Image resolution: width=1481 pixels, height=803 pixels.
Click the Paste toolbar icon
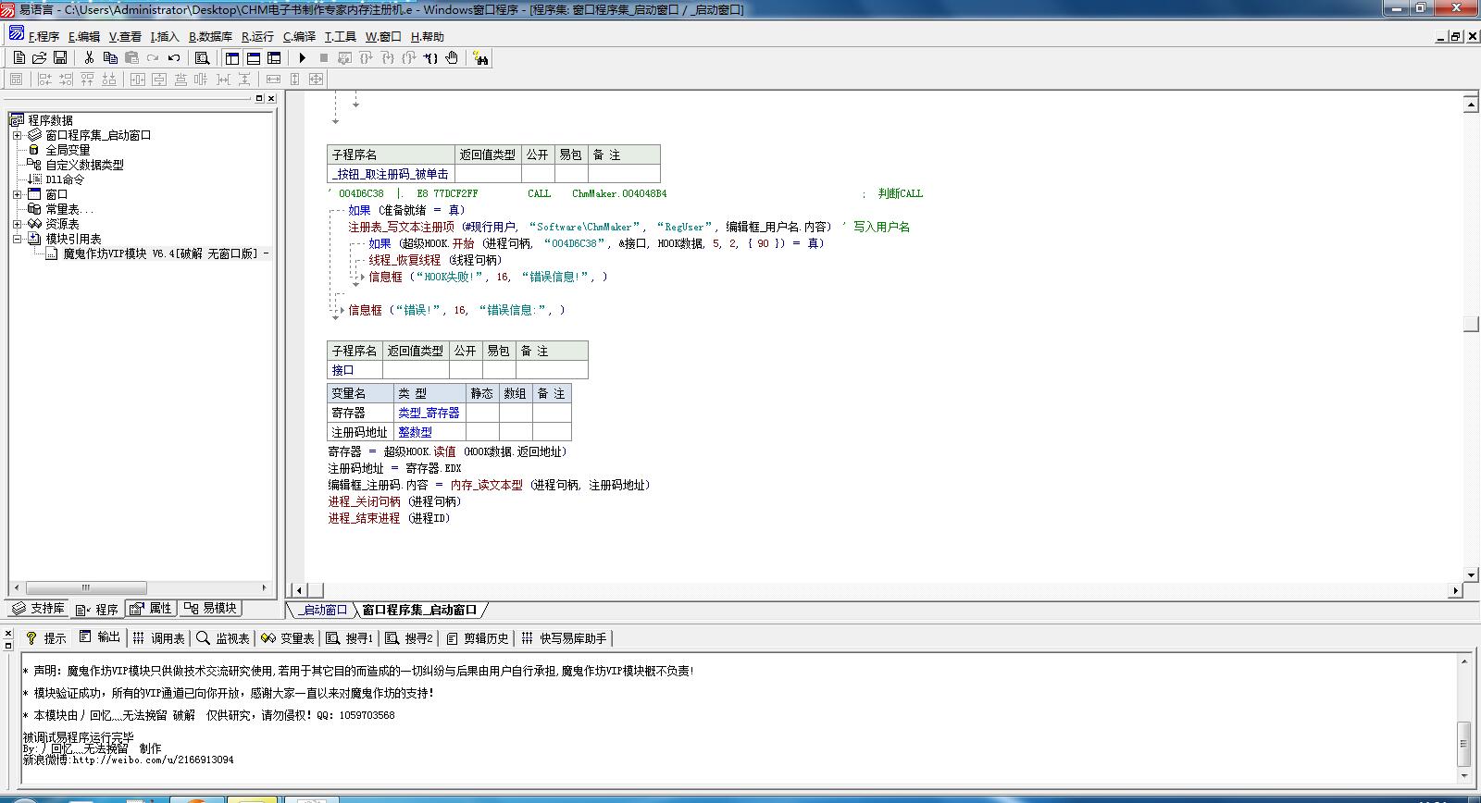tap(131, 57)
